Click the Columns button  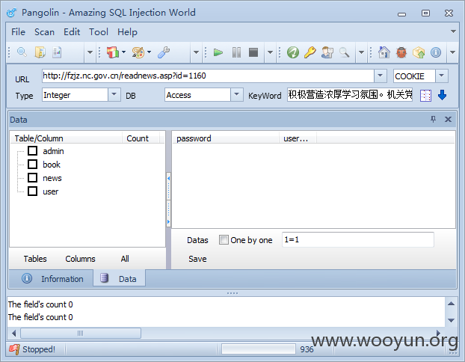pos(81,259)
